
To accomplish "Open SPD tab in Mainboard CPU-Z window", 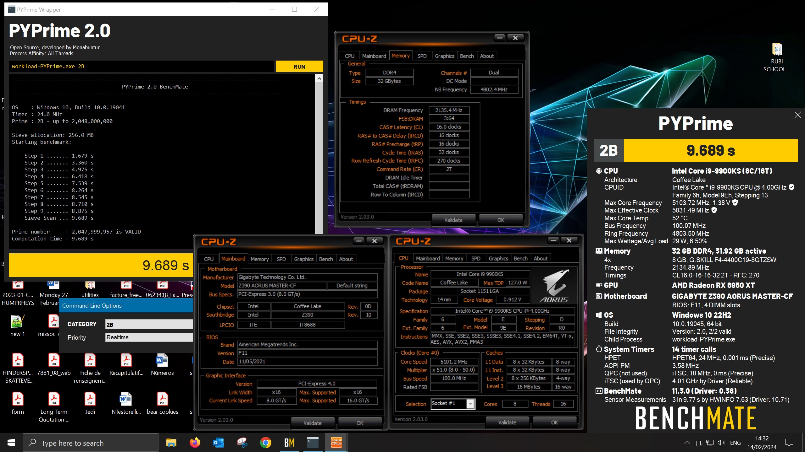I will click(281, 259).
